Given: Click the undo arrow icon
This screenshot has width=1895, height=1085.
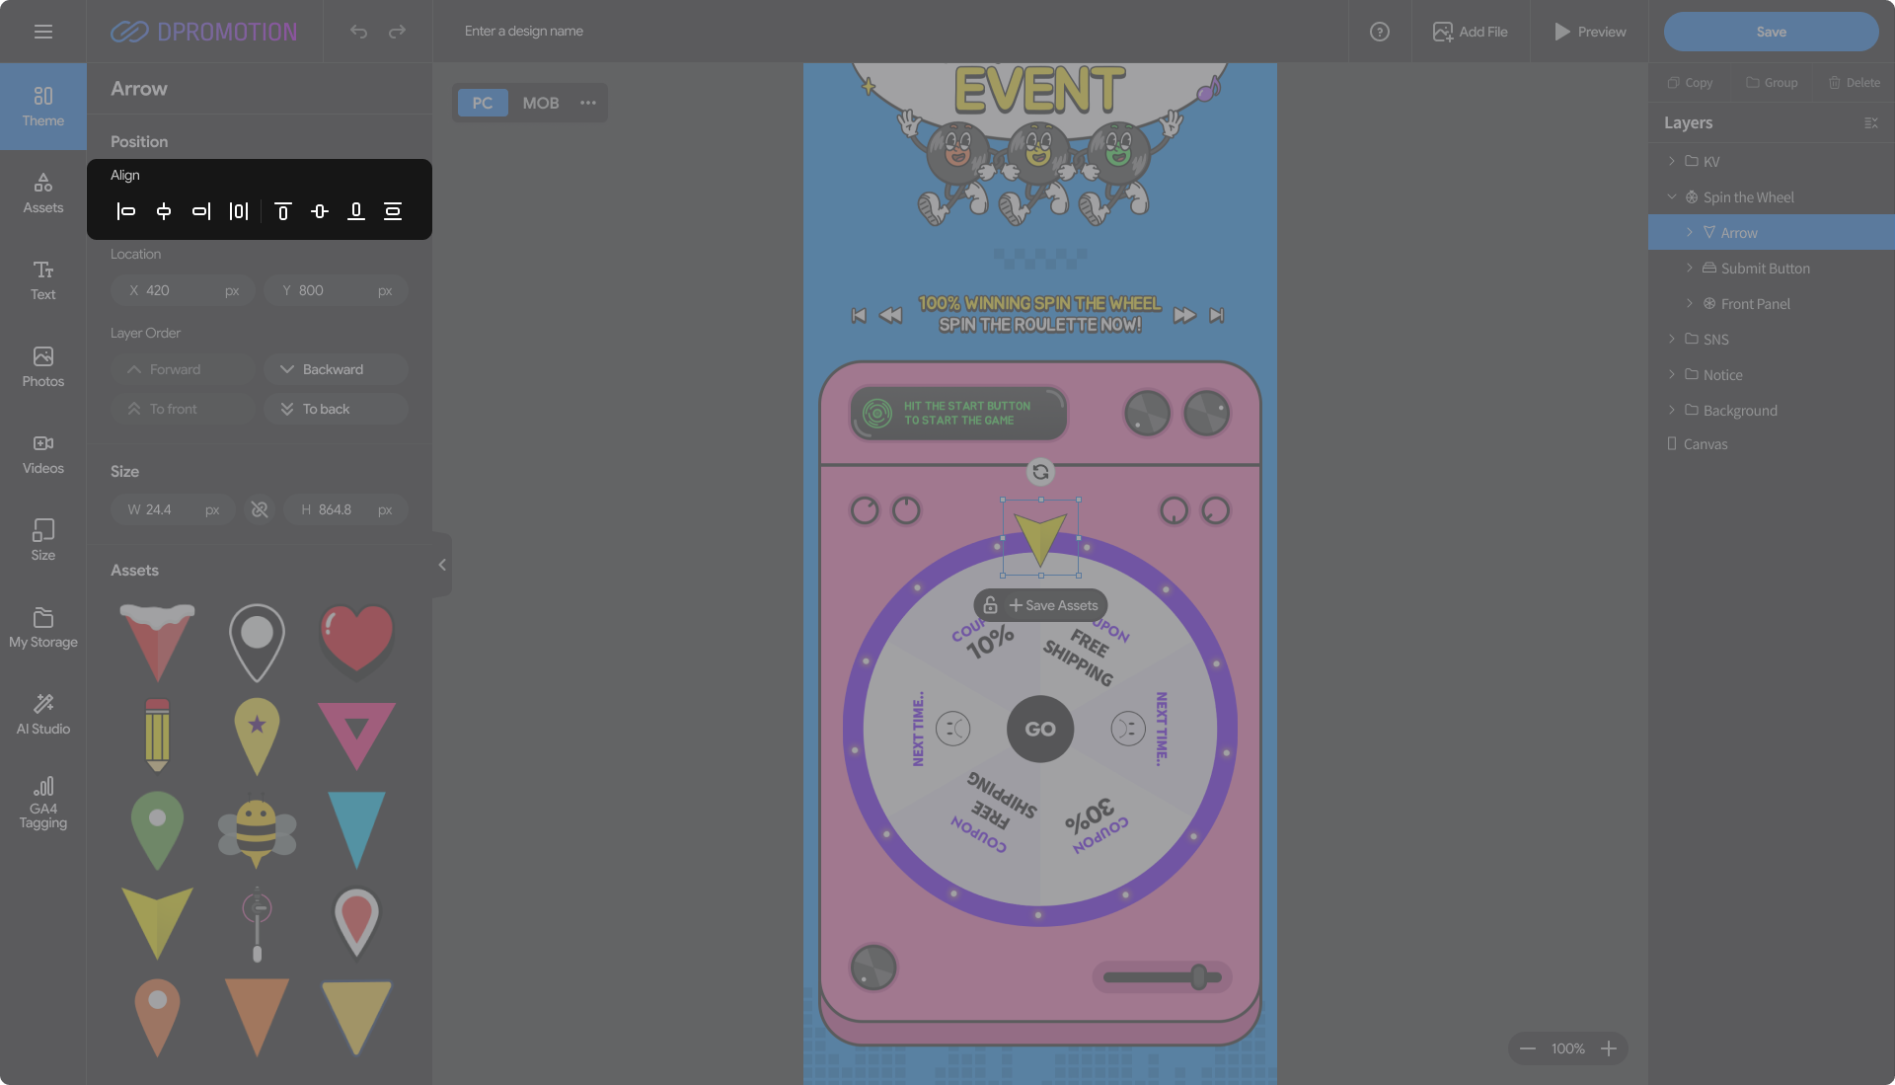Looking at the screenshot, I should [358, 32].
